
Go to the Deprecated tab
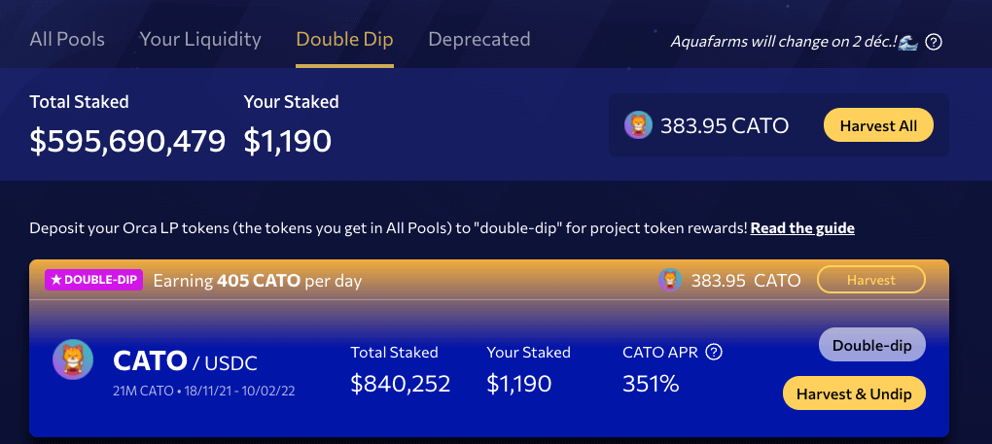click(479, 40)
